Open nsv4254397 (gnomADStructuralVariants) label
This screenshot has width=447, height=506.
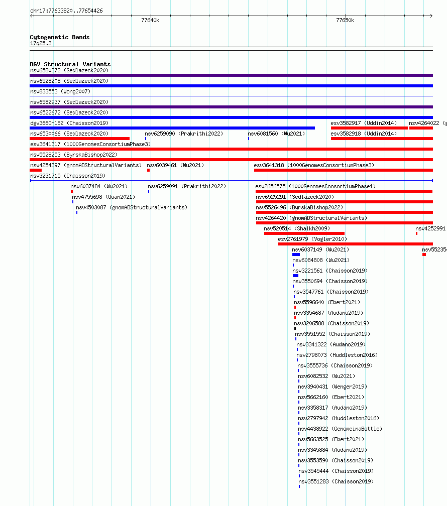coord(86,165)
